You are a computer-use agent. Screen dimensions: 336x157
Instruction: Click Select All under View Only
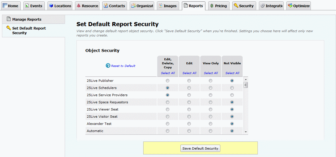tap(211, 73)
